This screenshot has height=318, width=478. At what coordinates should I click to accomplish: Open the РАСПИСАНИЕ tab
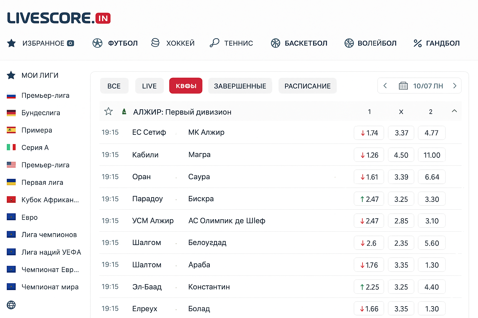[307, 86]
